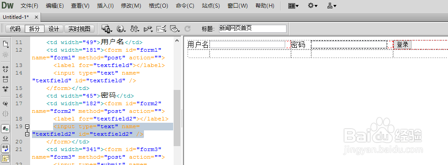This screenshot has height=165, width=448.
Task: Edit the 标题 title field
Action: click(253, 28)
